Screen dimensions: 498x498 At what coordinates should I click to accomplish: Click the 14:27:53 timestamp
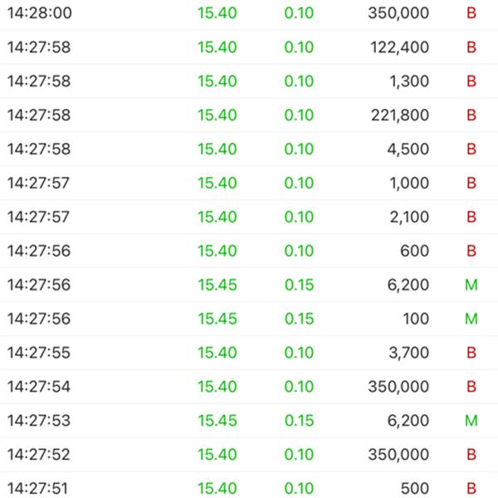point(39,421)
